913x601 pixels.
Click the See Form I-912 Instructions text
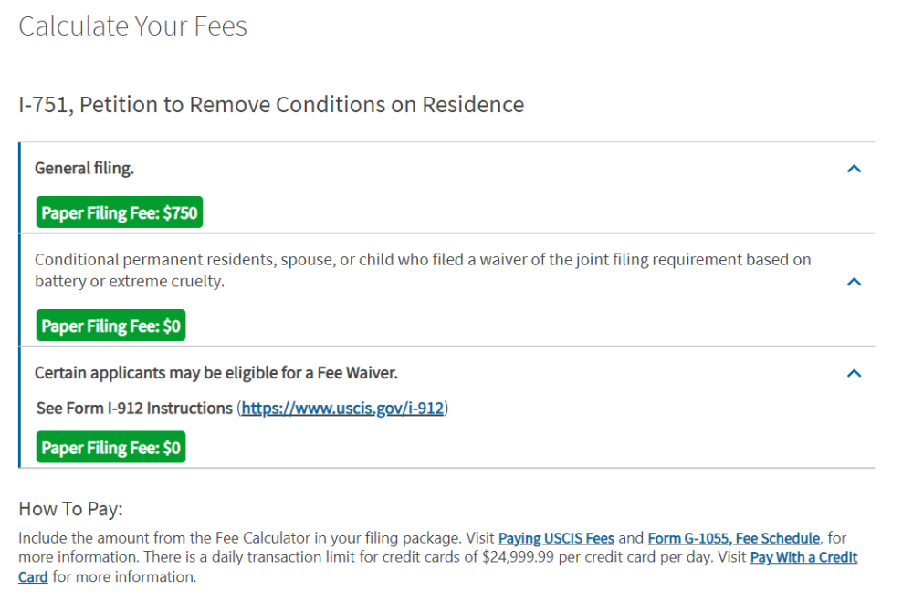pyautogui.click(x=134, y=409)
